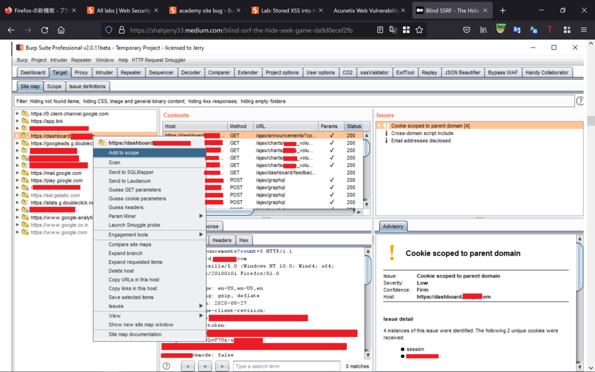Open the Issues submenu in context menu
The image size is (595, 372).
coord(150,306)
